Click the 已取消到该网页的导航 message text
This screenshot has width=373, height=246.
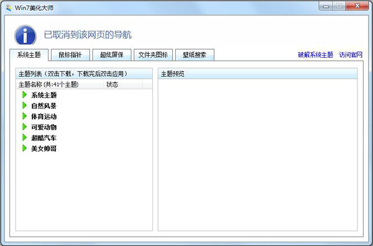coord(88,35)
